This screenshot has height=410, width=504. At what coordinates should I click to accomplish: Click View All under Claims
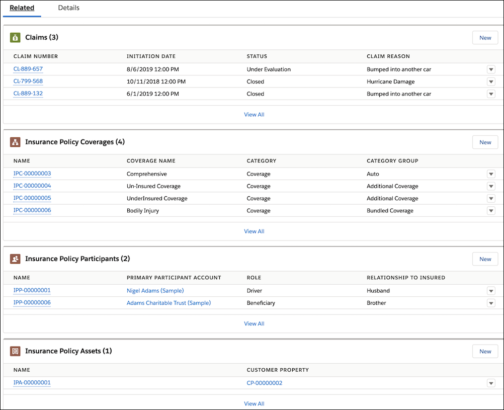[254, 115]
